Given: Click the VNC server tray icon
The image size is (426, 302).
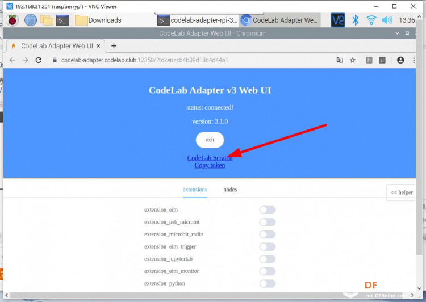Looking at the screenshot, I should [338, 20].
